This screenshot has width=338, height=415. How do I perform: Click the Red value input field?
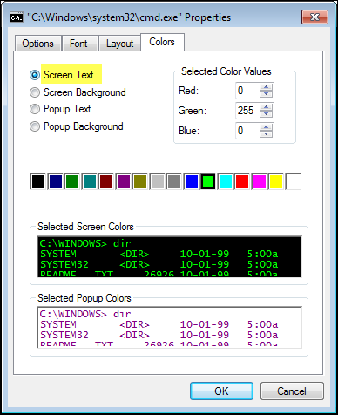tap(247, 91)
